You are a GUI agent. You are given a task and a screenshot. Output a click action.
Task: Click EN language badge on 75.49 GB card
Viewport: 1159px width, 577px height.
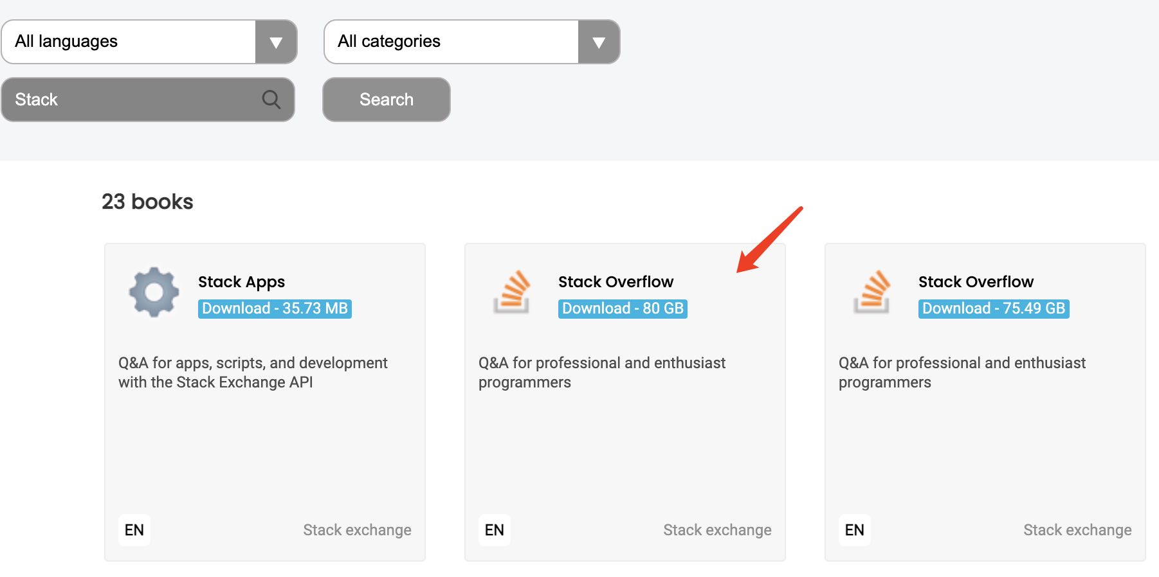click(855, 530)
